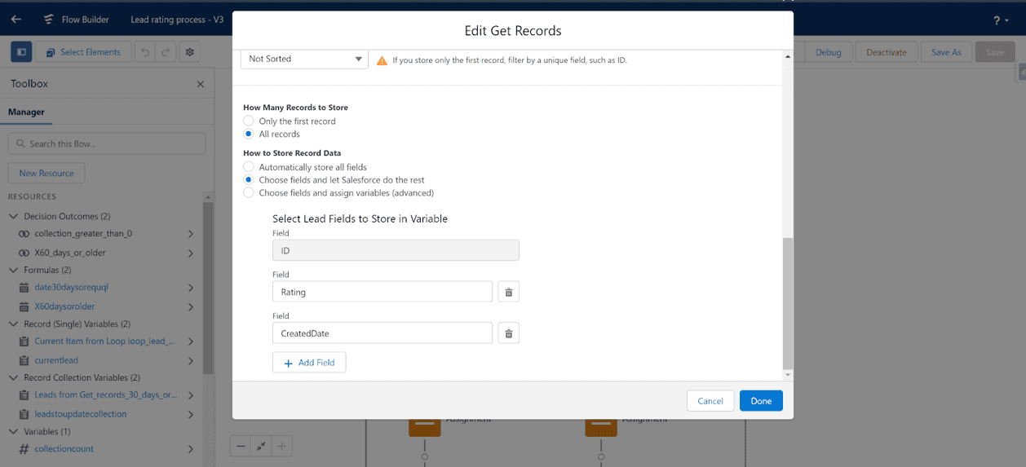The width and height of the screenshot is (1026, 467).
Task: Switch to the Manager tab
Action: (x=26, y=112)
